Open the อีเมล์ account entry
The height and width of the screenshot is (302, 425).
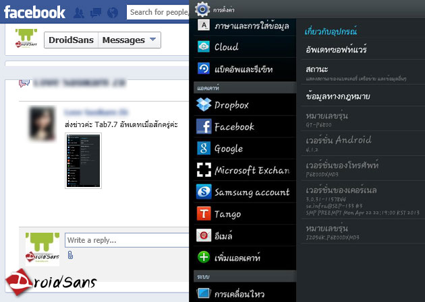point(245,235)
